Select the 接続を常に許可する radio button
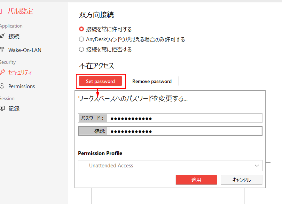Screen dimensions: 282x204 tap(81, 29)
